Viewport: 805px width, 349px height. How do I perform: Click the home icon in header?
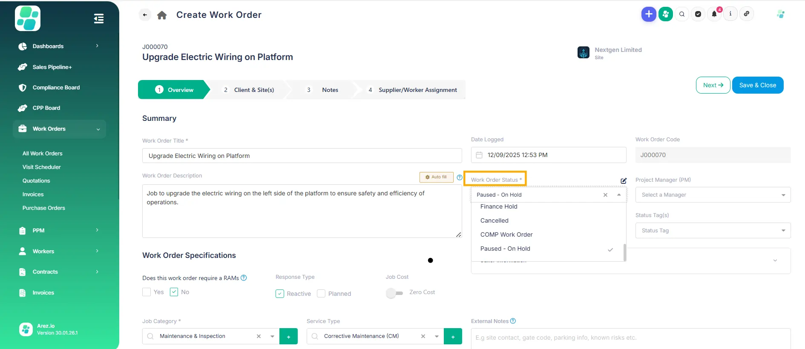162,15
